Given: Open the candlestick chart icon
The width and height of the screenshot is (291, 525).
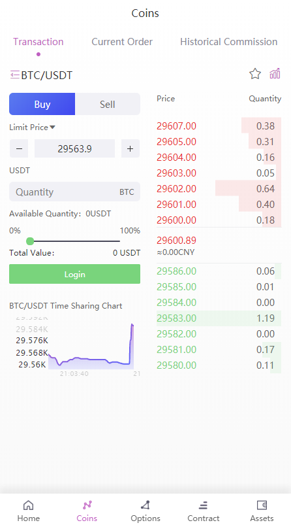Looking at the screenshot, I should [275, 74].
